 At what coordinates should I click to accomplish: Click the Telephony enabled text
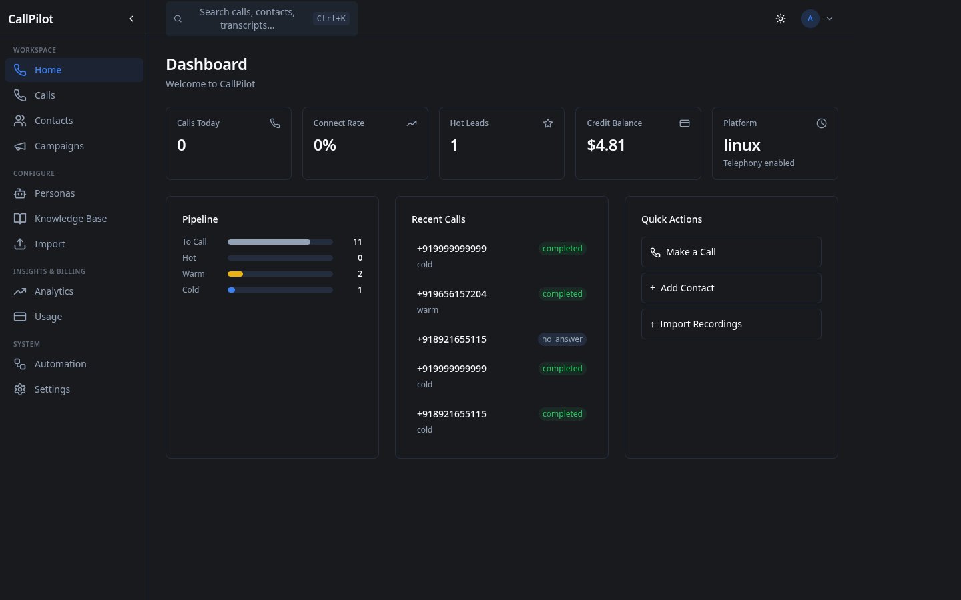pyautogui.click(x=759, y=163)
